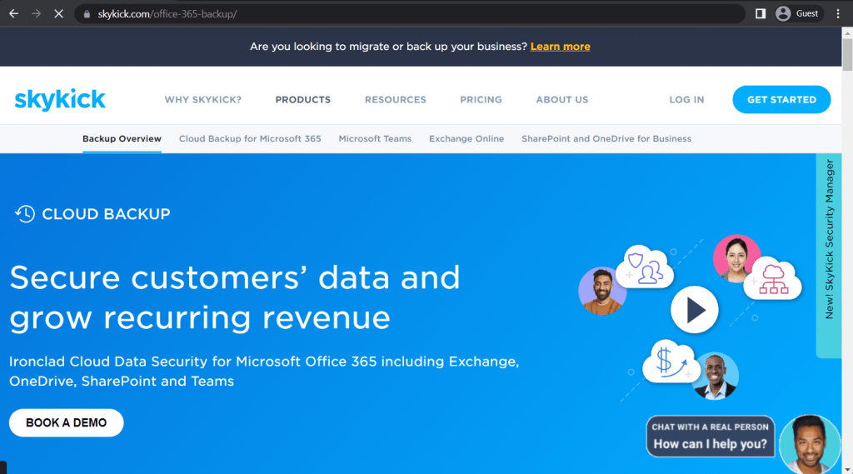Click the Book a Demo button
853x474 pixels.
[67, 423]
